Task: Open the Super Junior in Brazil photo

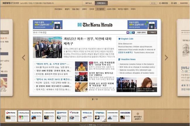Action: (126, 85)
